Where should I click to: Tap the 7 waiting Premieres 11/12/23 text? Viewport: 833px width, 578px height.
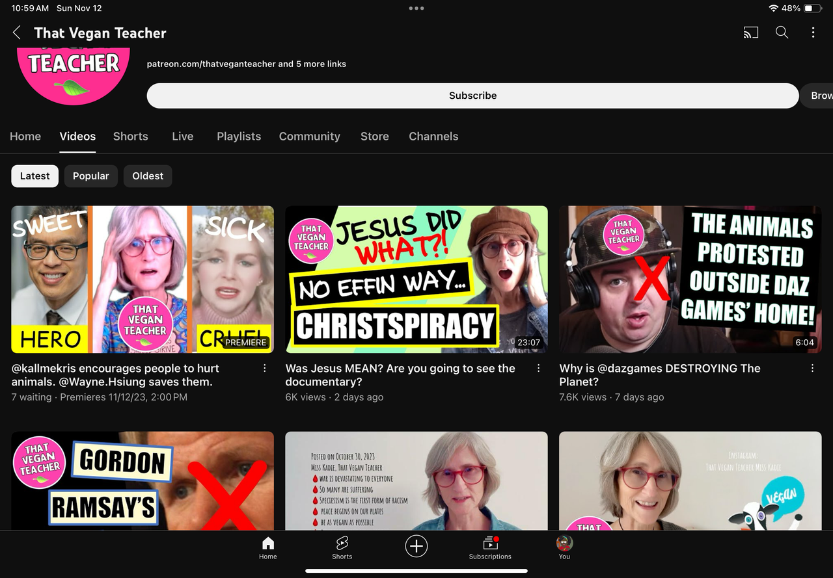(x=100, y=397)
